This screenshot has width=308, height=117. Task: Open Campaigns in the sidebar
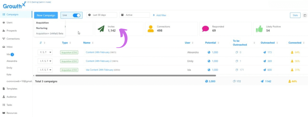click(x=16, y=14)
